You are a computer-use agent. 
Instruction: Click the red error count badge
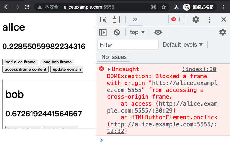point(176,19)
